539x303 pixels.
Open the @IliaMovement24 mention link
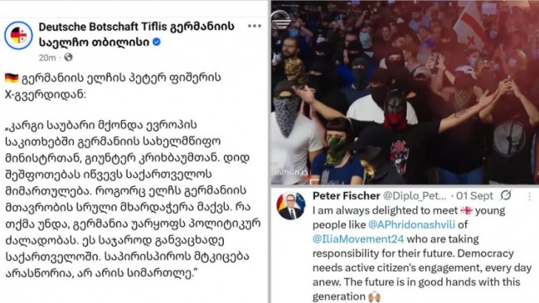coord(358,239)
